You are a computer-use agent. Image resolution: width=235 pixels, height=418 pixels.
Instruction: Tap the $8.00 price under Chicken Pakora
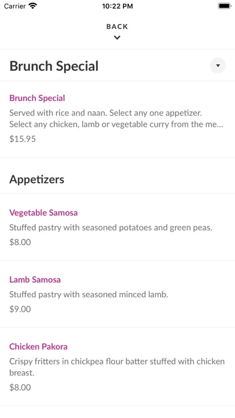[20, 387]
